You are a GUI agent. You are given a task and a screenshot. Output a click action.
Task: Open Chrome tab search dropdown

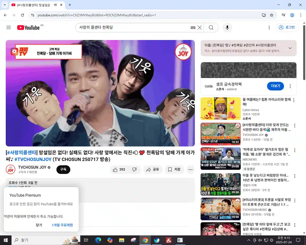point(5,5)
